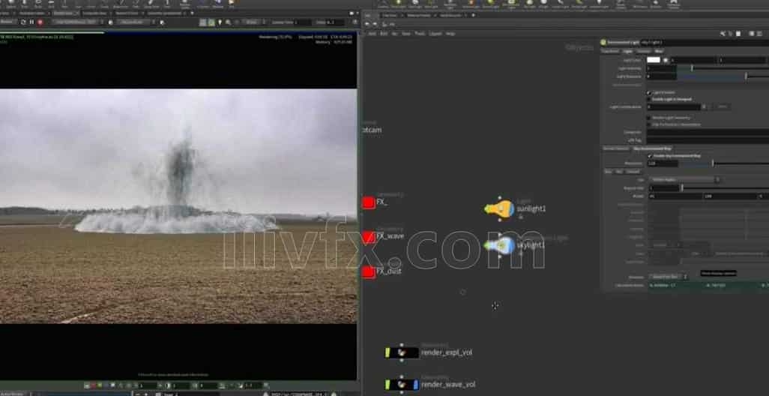Select the Gamepad Camera shelf tool
This screenshot has width=769, height=396.
click(673, 6)
